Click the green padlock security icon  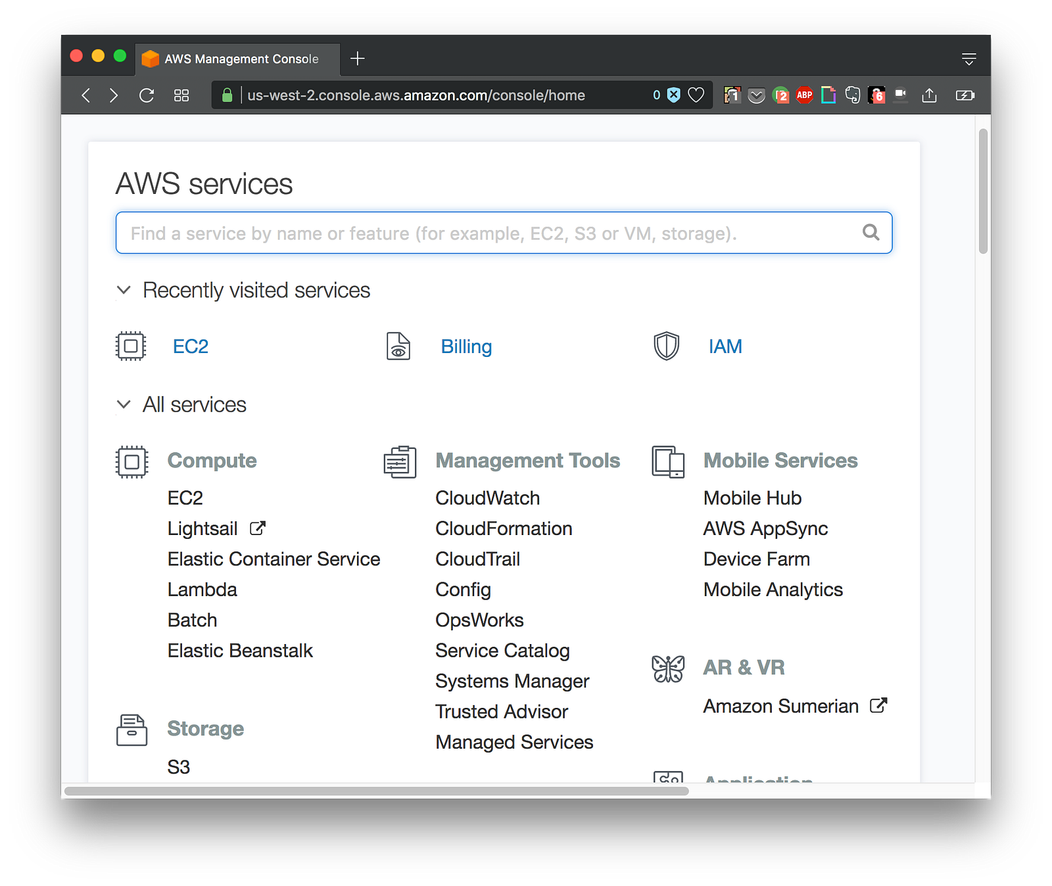pyautogui.click(x=227, y=95)
